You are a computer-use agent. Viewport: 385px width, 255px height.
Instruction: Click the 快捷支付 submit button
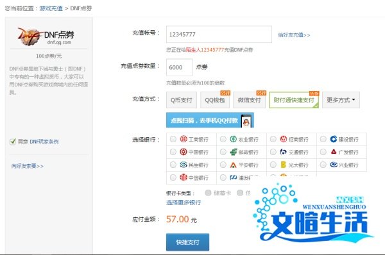pyautogui.click(x=187, y=242)
